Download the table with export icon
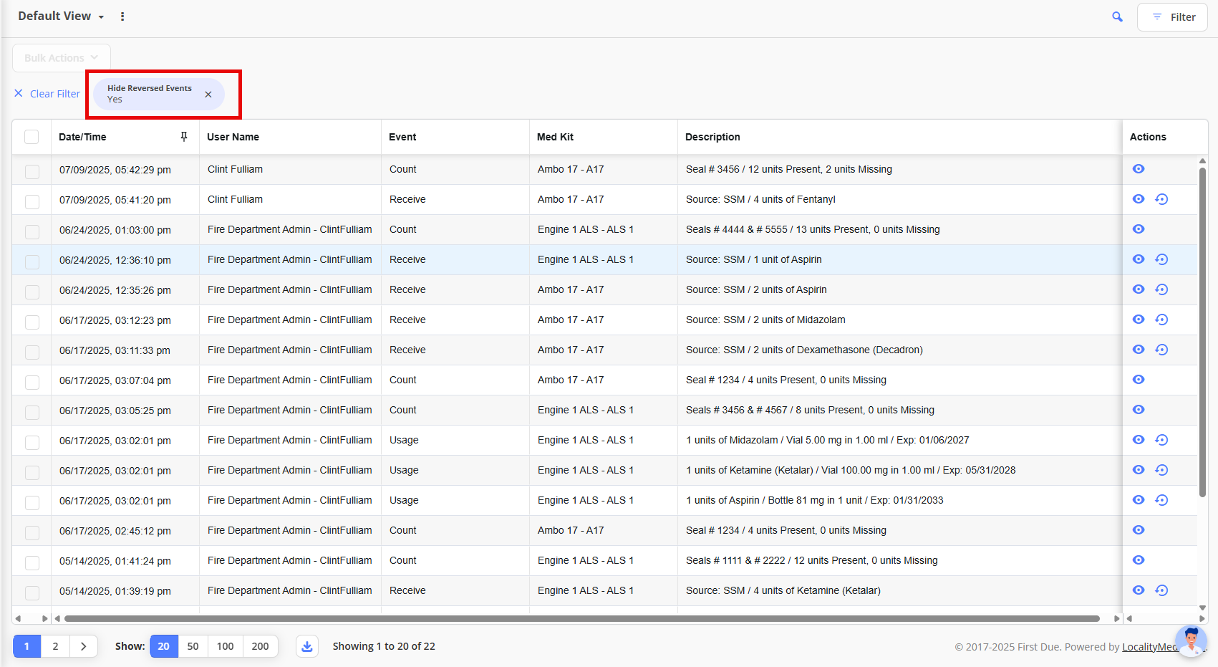The height and width of the screenshot is (667, 1218). pos(307,646)
